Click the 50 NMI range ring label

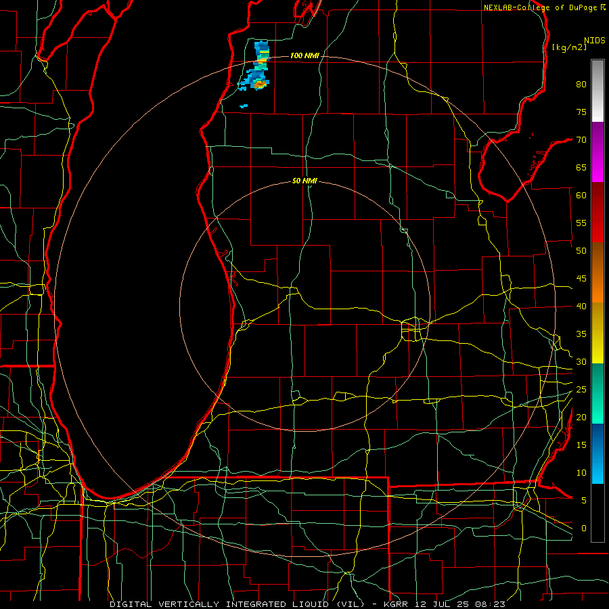[x=304, y=181]
